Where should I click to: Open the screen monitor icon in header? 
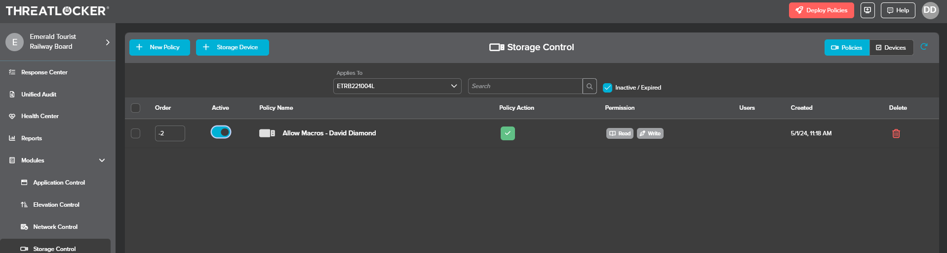pyautogui.click(x=868, y=10)
